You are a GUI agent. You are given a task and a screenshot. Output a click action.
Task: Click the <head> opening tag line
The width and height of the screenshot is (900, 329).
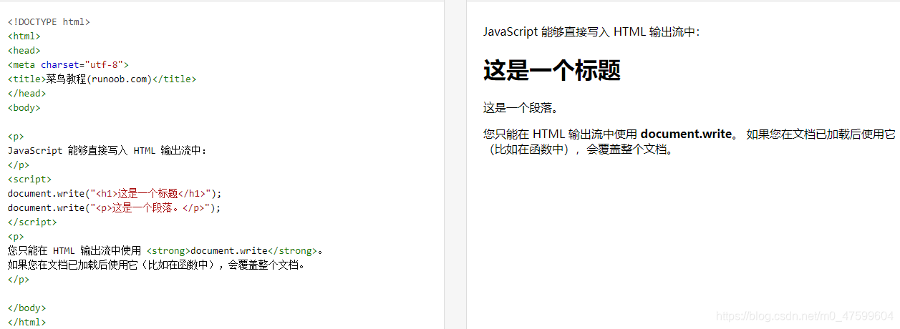tap(24, 50)
